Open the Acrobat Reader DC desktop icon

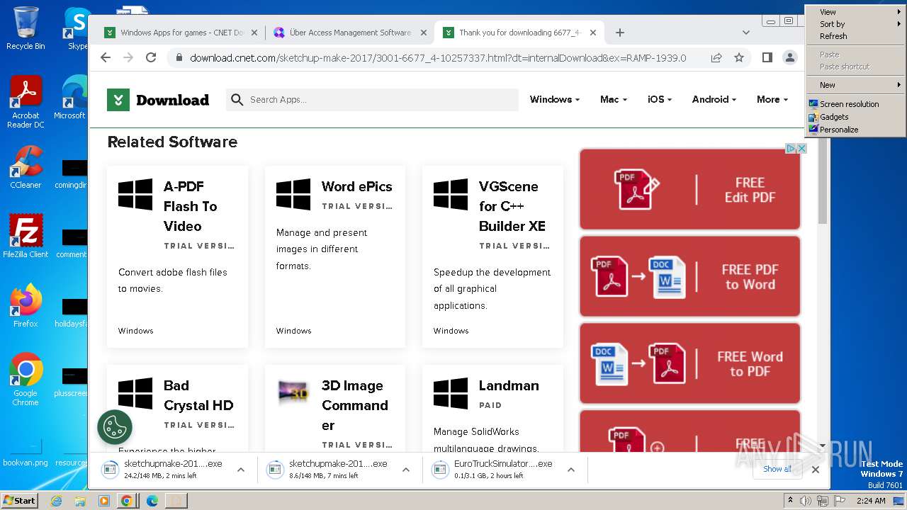click(x=26, y=102)
